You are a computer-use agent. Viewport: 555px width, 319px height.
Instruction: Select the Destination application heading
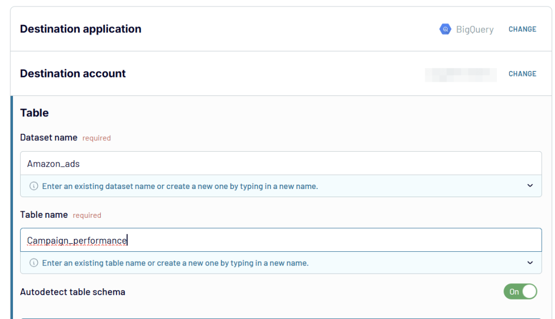point(81,29)
